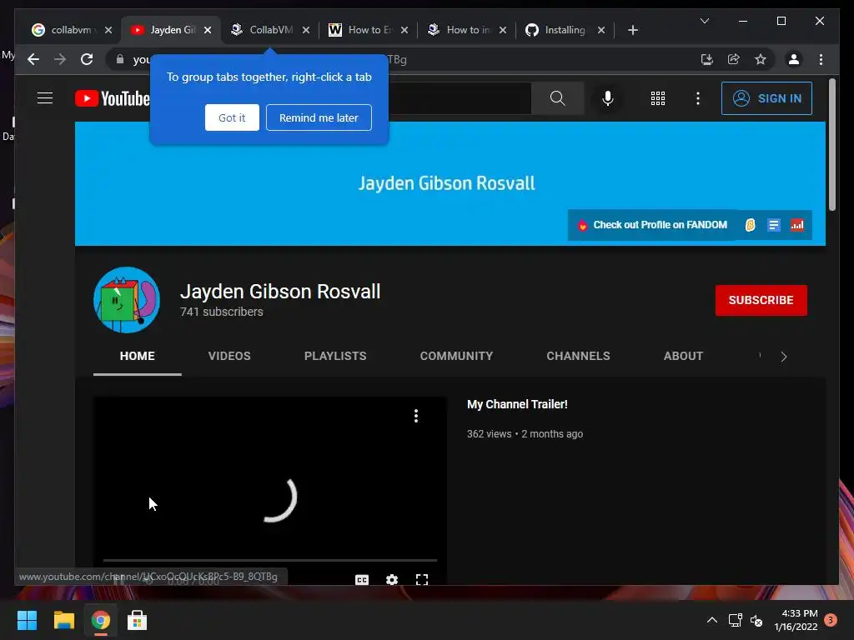Click the YouTube logo
The height and width of the screenshot is (640, 854).
coord(113,98)
